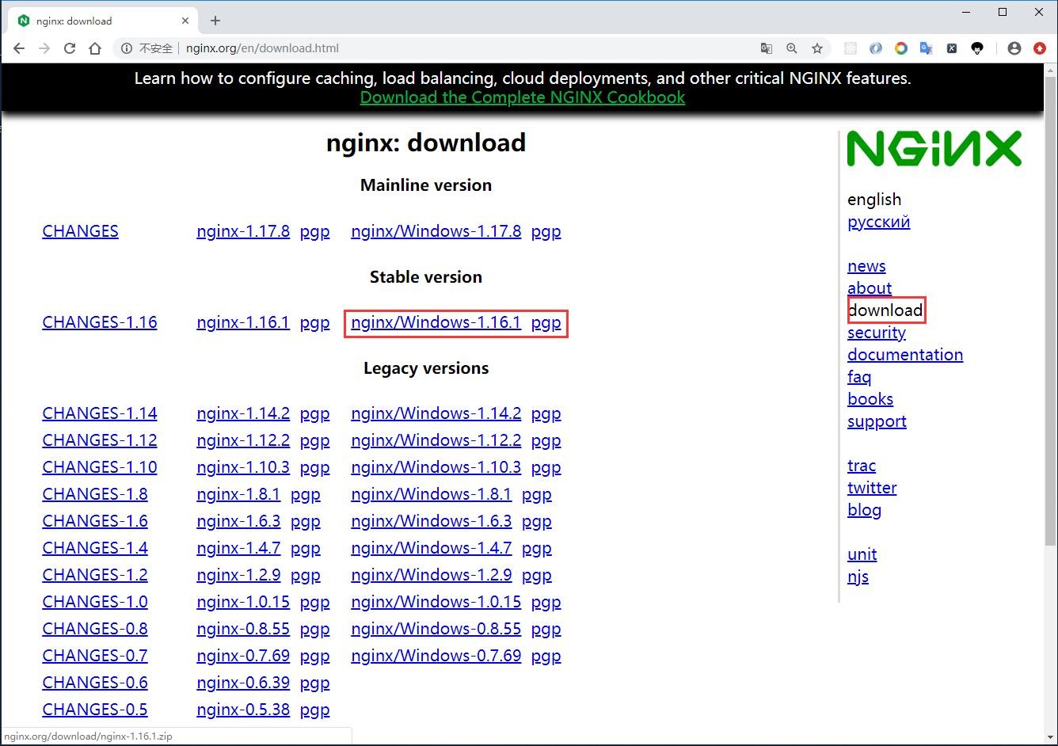Click the NGINX logo
The image size is (1058, 746).
pos(934,149)
